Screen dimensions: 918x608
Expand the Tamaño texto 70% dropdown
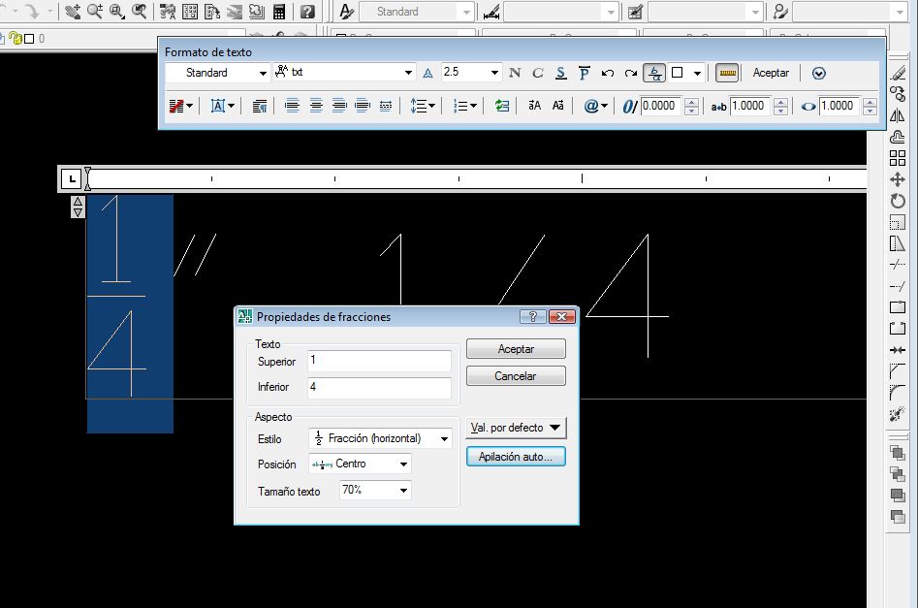pyautogui.click(x=375, y=491)
